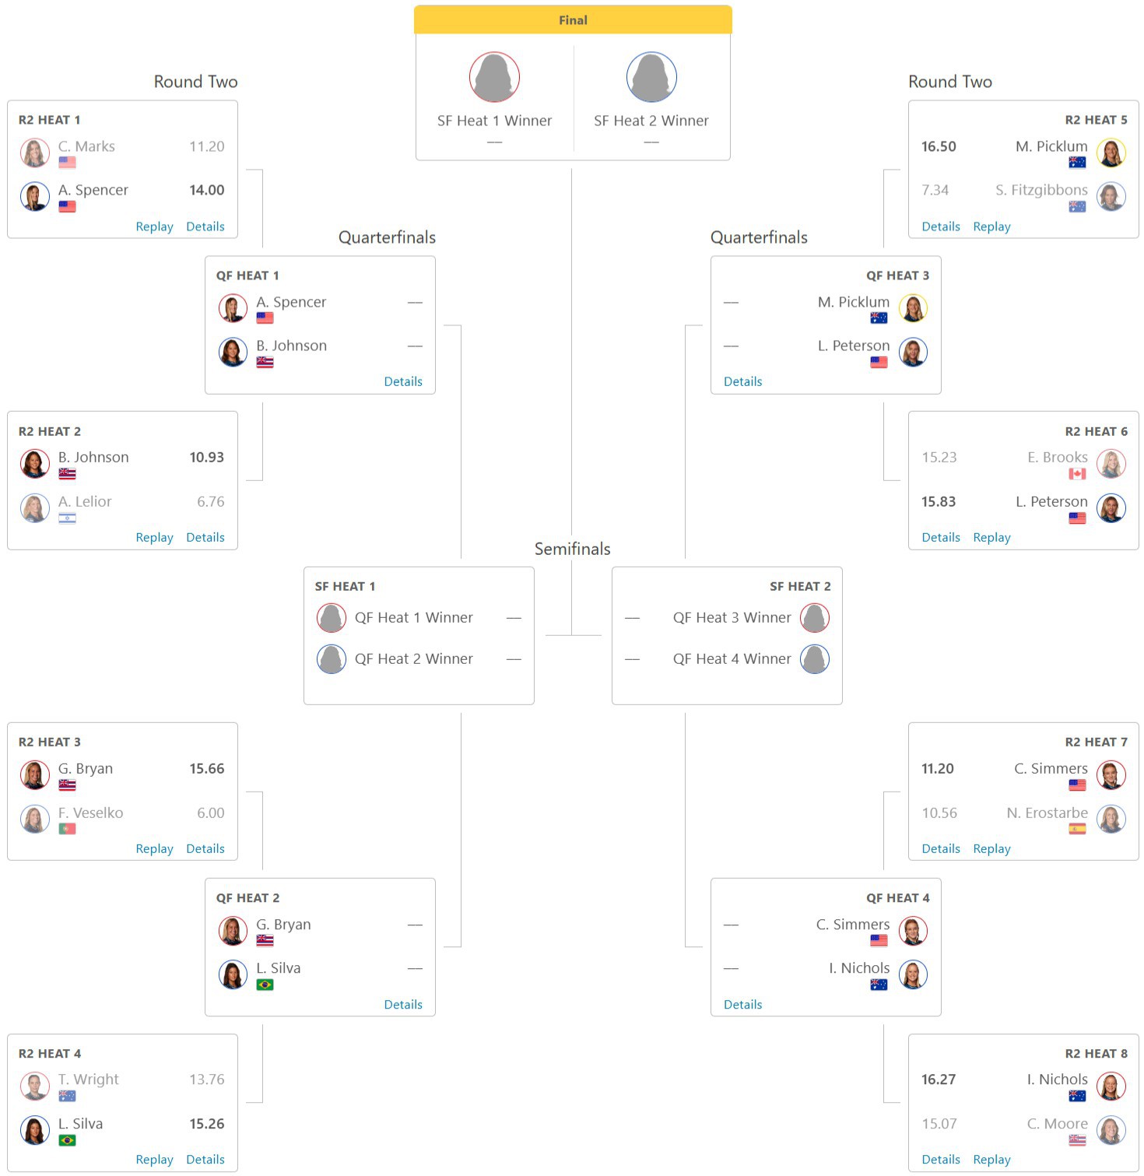Image resolution: width=1144 pixels, height=1176 pixels.
Task: Click the Brazil flag under L. Silva in QF Heat 2
Action: point(265,985)
